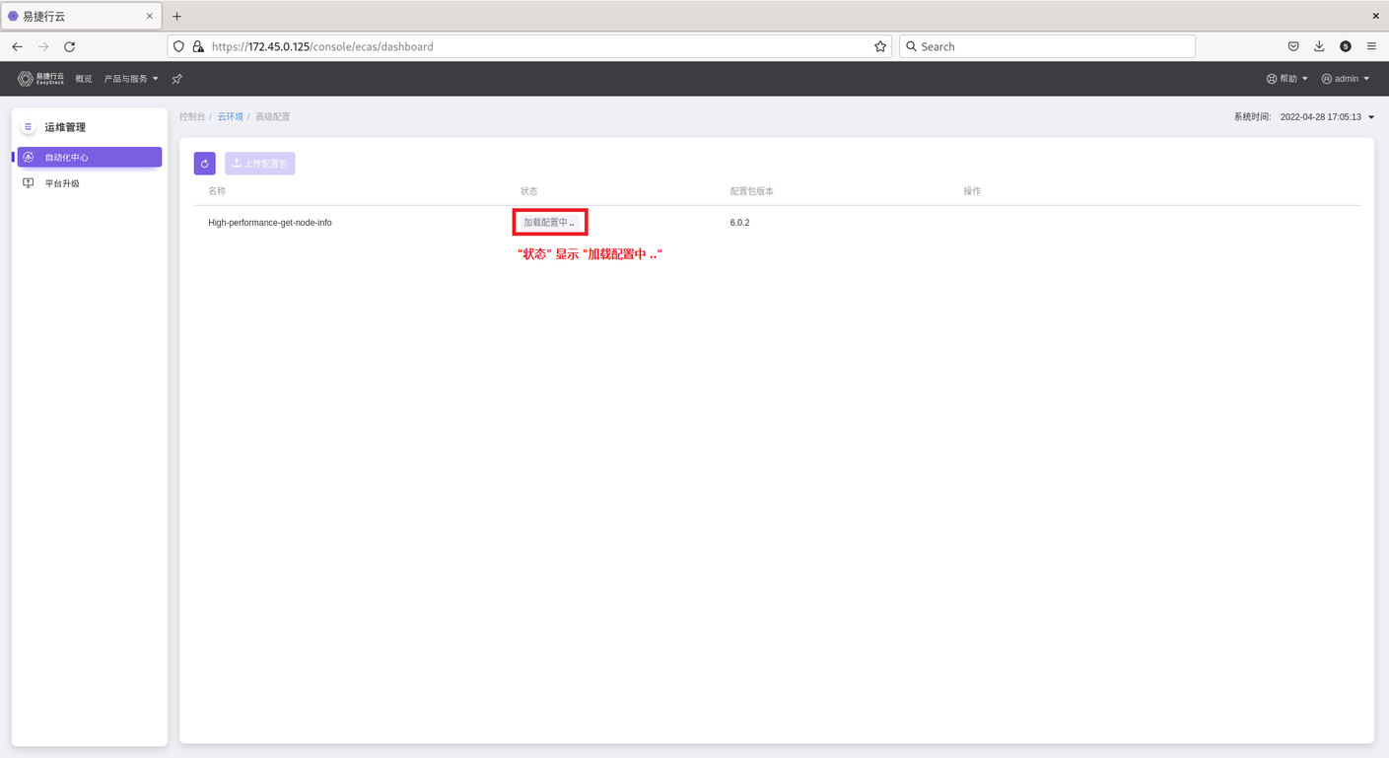Viewport: 1389px width, 758px height.
Task: Click the EasyStack logo
Action: click(x=40, y=79)
